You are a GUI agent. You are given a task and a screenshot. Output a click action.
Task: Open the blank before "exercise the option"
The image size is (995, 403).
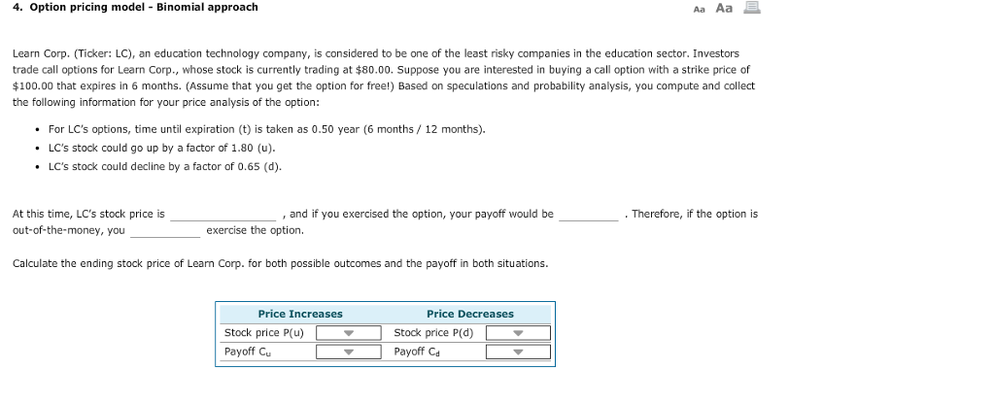point(165,231)
